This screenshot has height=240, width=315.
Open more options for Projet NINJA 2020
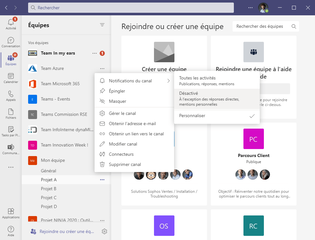[102, 220]
